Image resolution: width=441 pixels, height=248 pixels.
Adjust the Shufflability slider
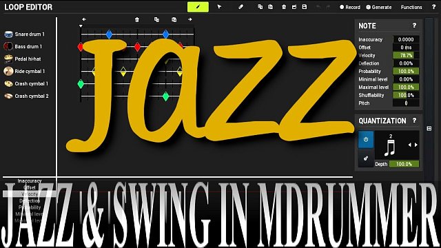(x=406, y=95)
